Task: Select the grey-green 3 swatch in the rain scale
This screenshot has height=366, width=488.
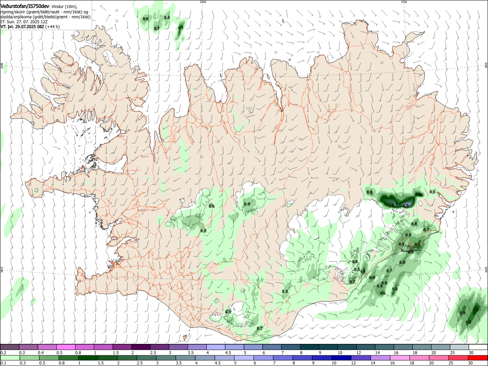Action: click(x=166, y=358)
